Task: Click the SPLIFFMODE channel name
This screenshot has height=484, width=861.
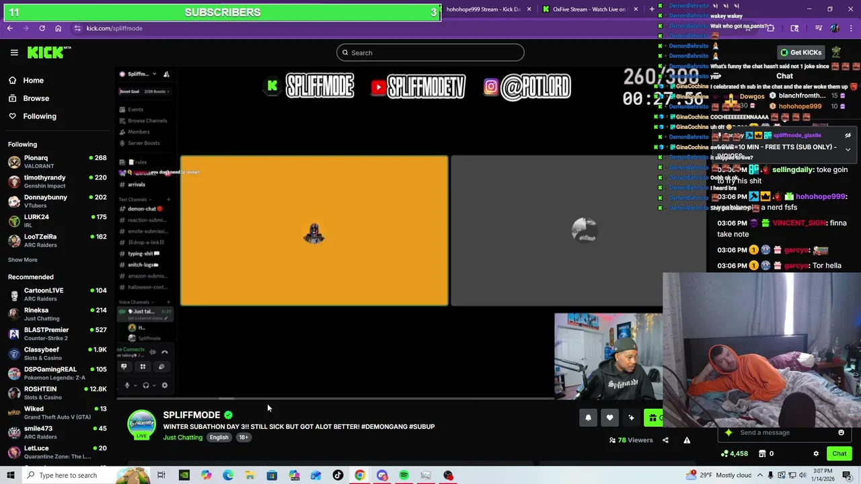Action: coord(192,415)
